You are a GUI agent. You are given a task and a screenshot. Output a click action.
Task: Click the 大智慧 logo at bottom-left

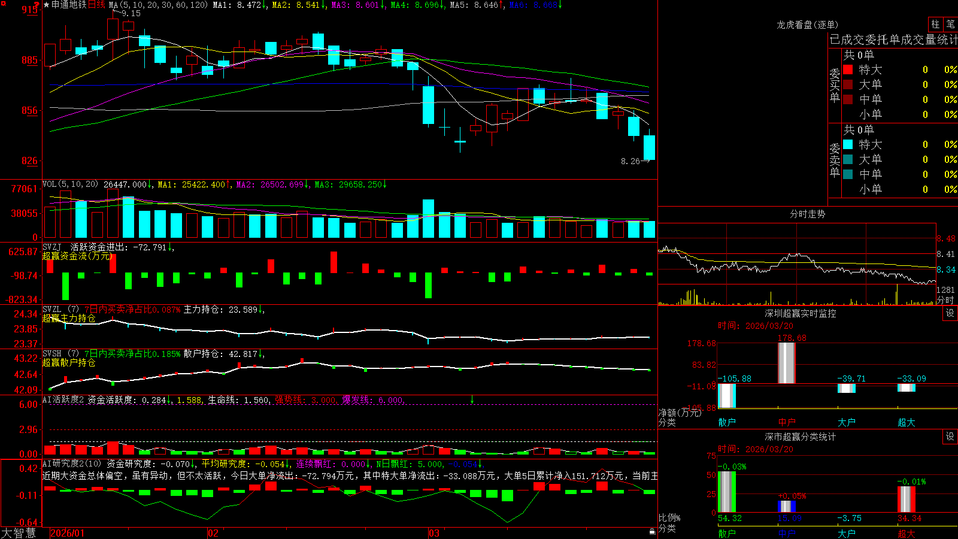[x=19, y=533]
